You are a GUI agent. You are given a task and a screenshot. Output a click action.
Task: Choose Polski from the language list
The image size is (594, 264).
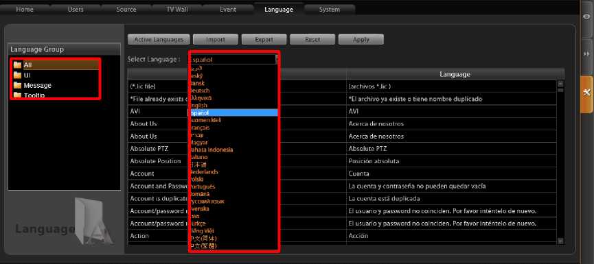233,179
